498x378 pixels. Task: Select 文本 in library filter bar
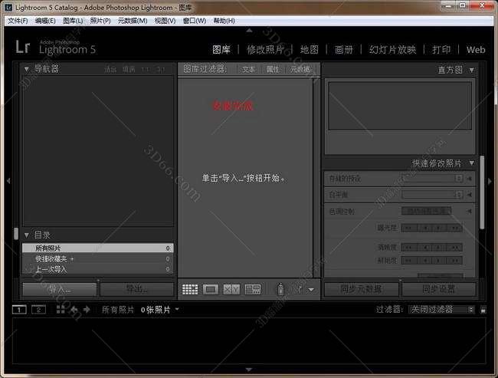click(248, 69)
